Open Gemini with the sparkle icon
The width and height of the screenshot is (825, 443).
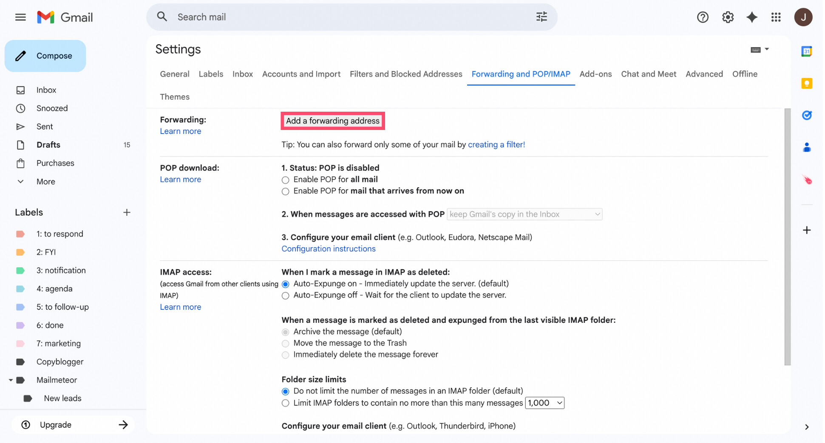click(752, 17)
